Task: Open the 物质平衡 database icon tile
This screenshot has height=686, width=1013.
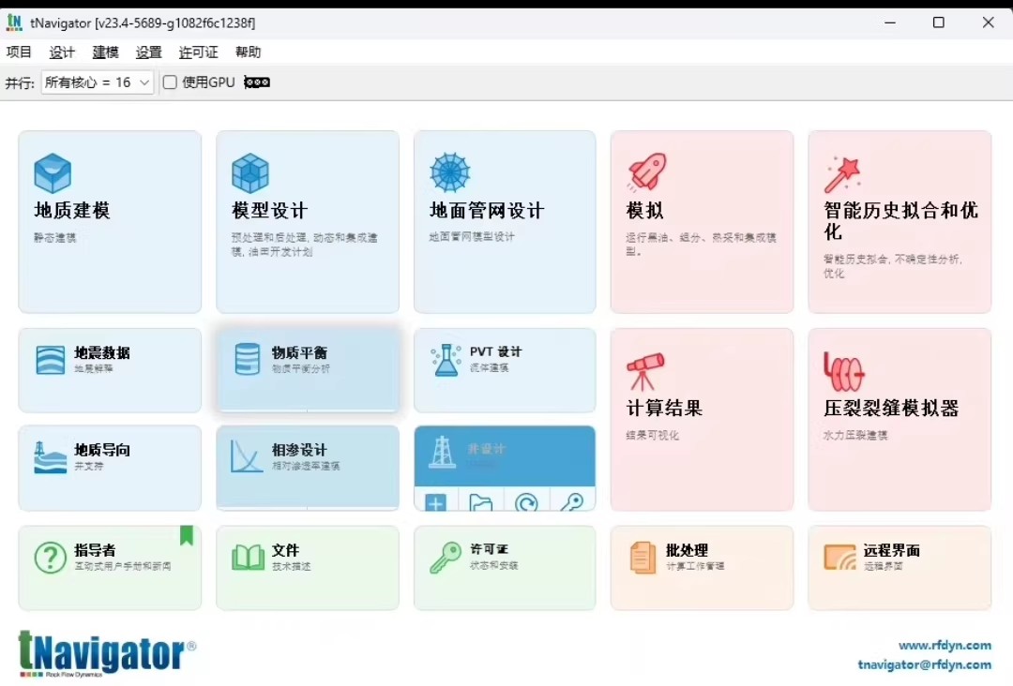Action: pos(308,370)
